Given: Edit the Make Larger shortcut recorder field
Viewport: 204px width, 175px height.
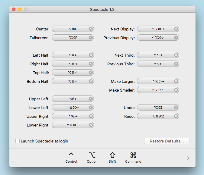Looking at the screenshot, I should [x=158, y=81].
